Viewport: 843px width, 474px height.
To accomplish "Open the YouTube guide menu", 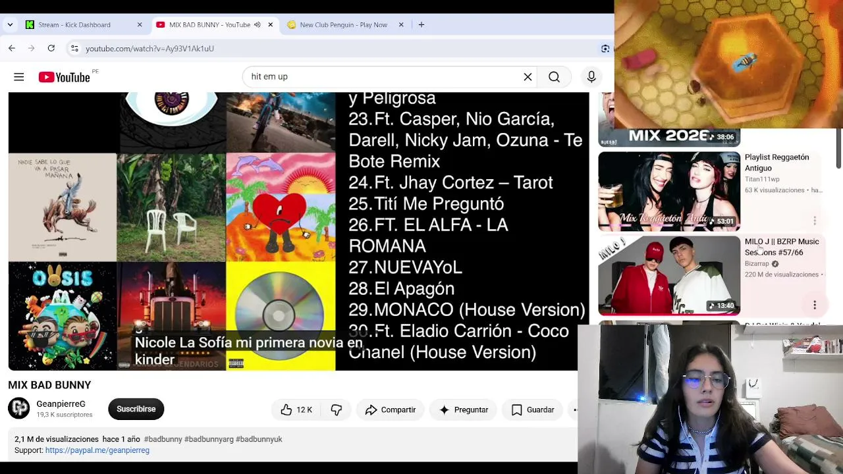I will pyautogui.click(x=19, y=77).
